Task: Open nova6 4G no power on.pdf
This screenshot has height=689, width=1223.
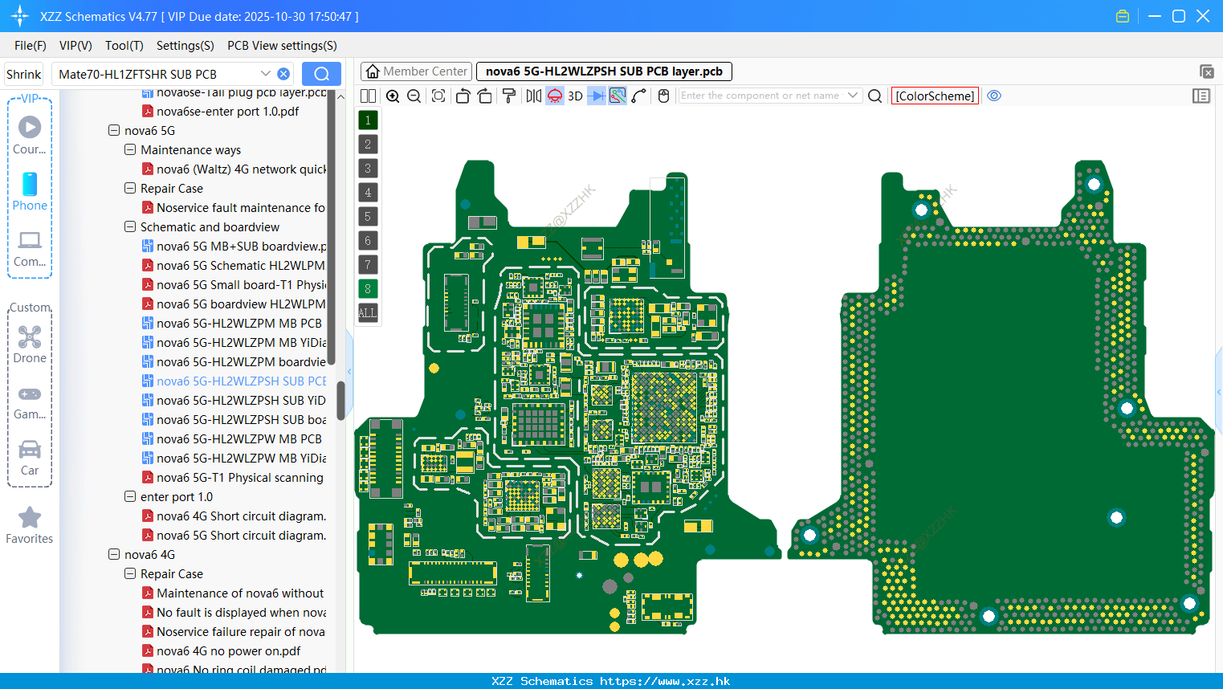Action: coord(222,650)
